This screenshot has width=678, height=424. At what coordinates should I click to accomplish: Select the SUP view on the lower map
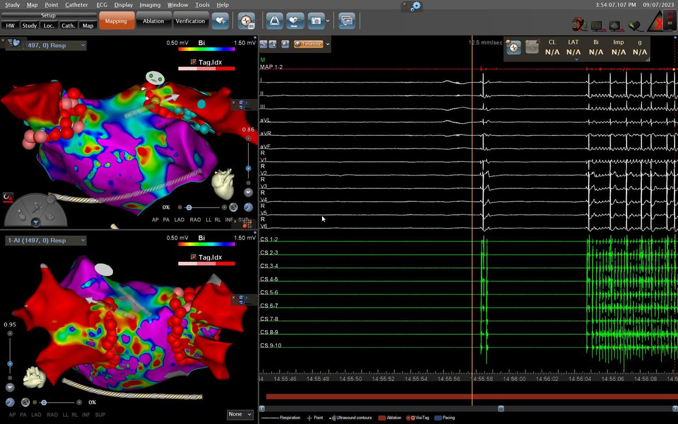[101, 415]
